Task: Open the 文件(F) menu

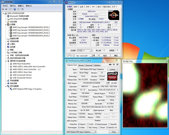Action: [x=5, y=6]
